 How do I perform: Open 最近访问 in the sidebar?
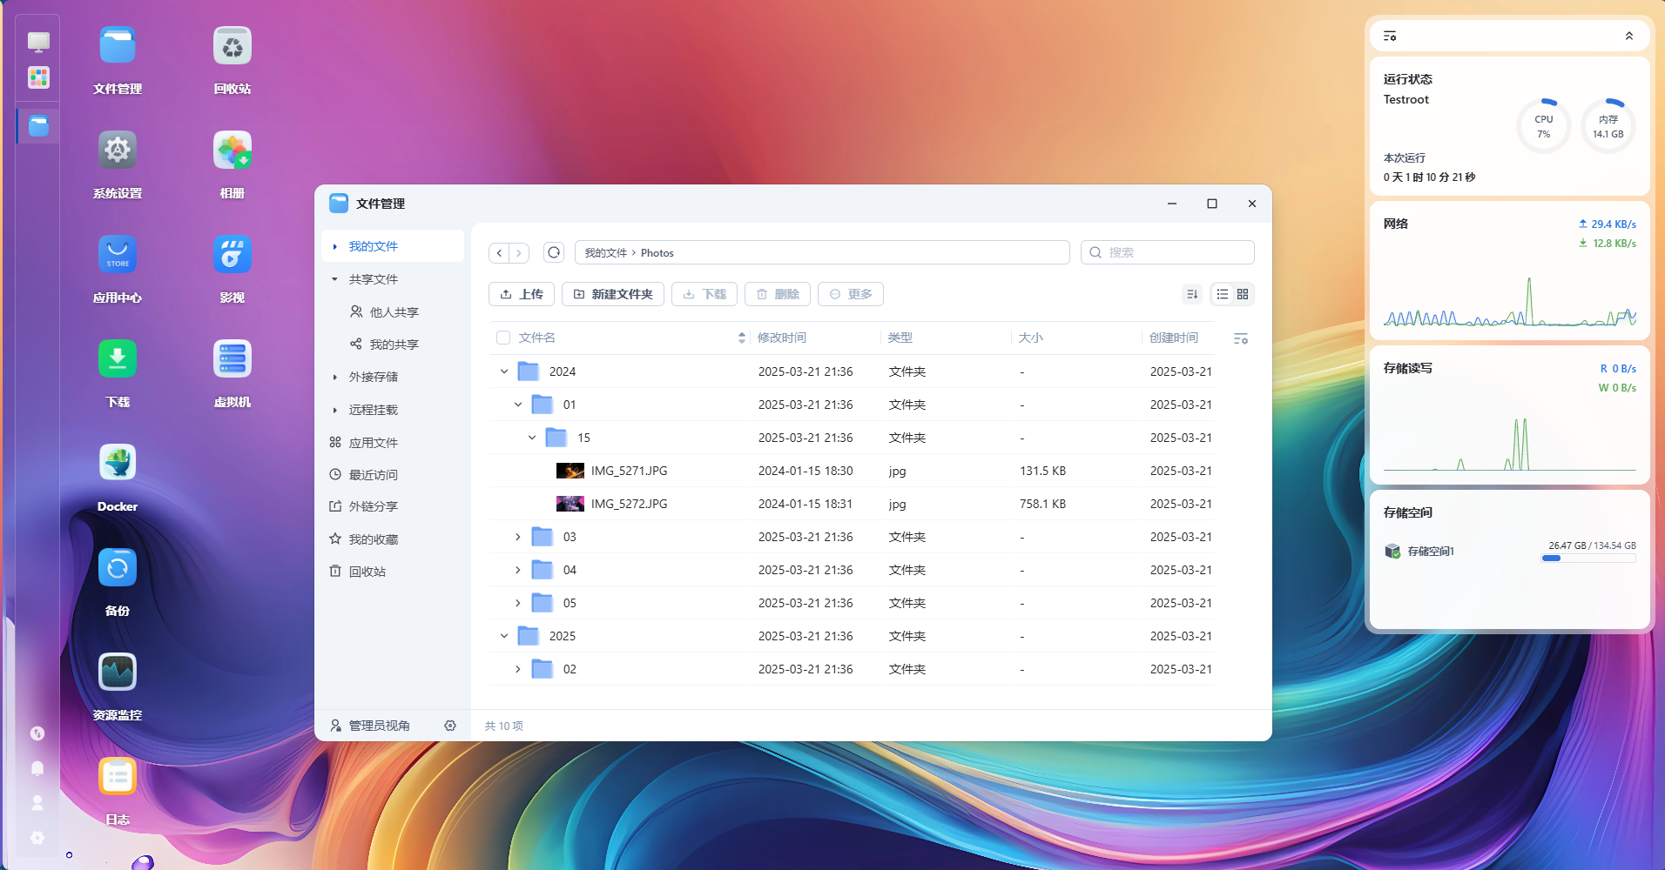(x=393, y=475)
